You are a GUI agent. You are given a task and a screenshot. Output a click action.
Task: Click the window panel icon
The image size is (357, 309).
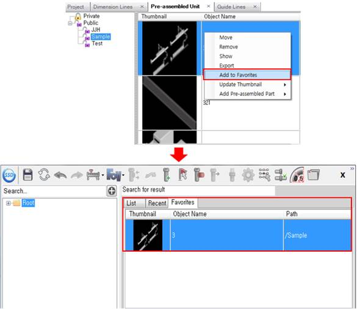pyautogui.click(x=314, y=175)
